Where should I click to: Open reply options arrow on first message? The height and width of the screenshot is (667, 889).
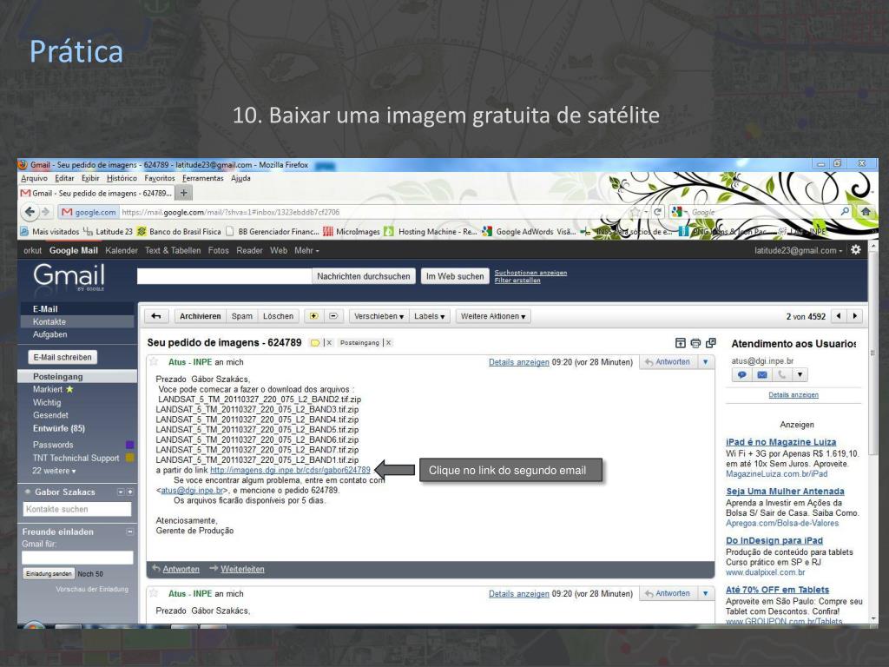coord(705,362)
